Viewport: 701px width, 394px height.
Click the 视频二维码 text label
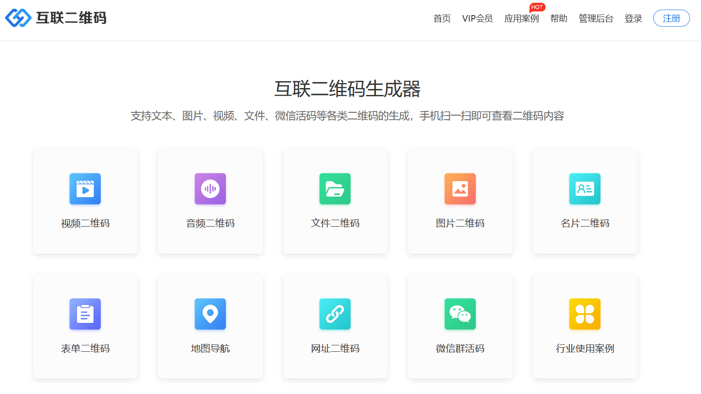(x=85, y=223)
